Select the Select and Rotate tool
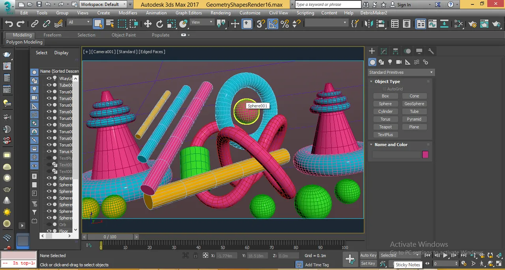This screenshot has height=270, width=505. pos(159,24)
